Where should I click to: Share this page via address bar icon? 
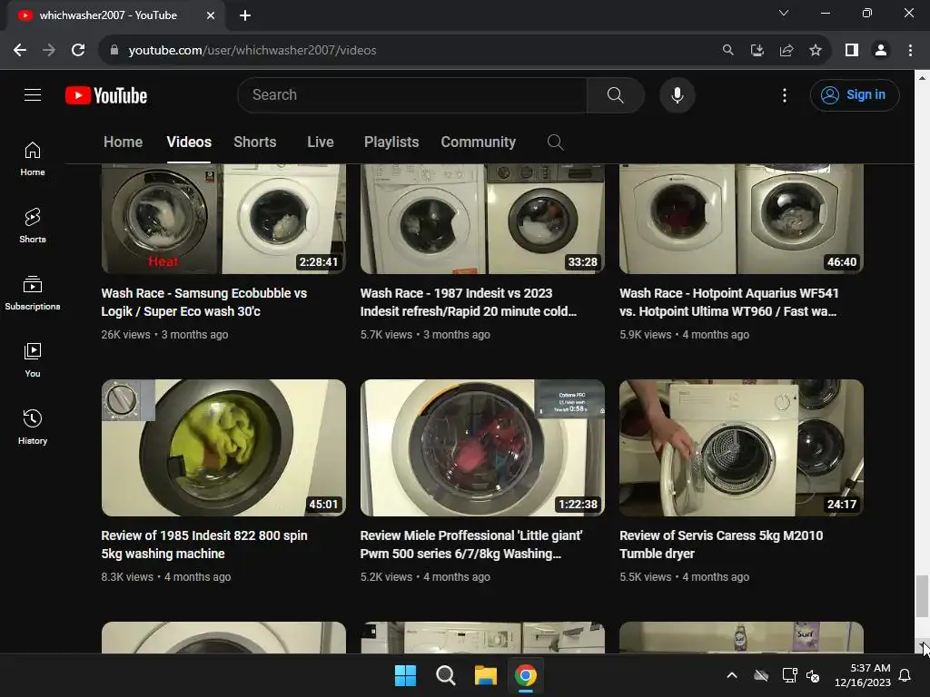point(786,51)
